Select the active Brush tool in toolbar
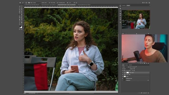Viewport: 169px width, 95px height. tap(20, 15)
